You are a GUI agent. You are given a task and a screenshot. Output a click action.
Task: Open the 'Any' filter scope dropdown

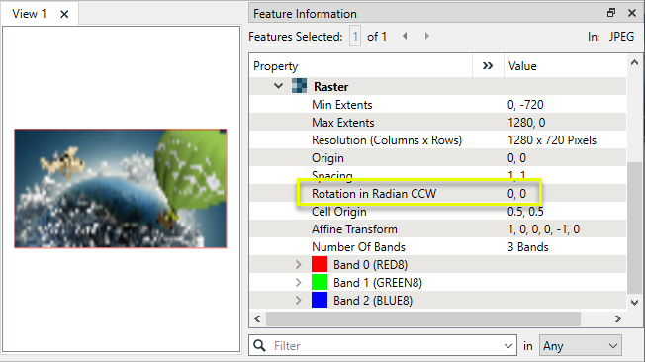pyautogui.click(x=581, y=345)
